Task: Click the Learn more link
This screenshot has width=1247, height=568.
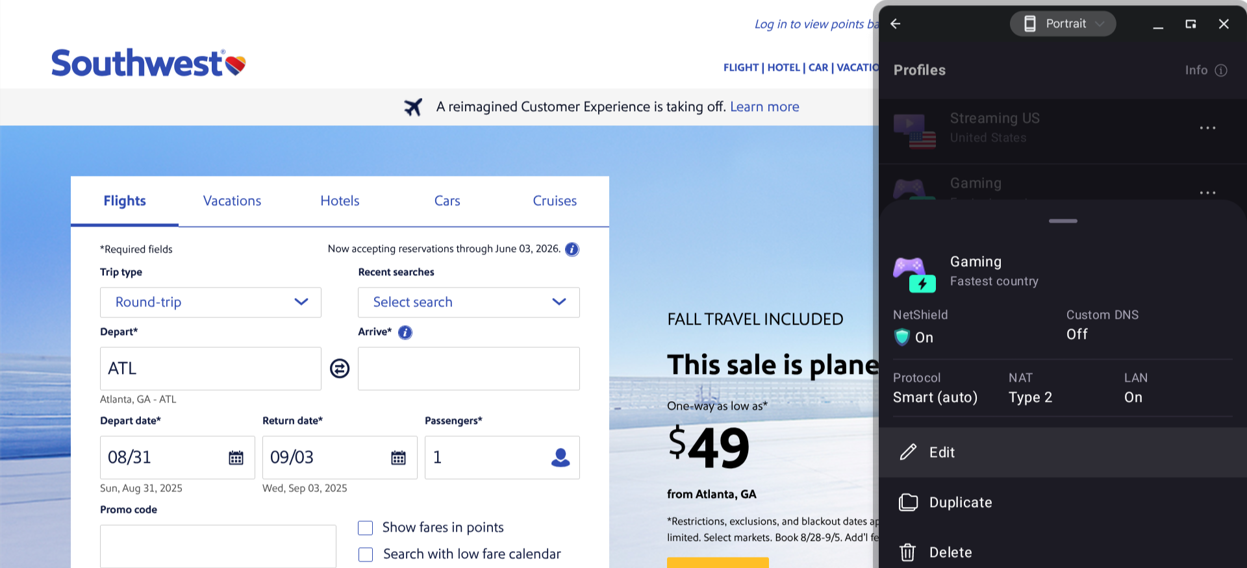Action: (x=764, y=107)
